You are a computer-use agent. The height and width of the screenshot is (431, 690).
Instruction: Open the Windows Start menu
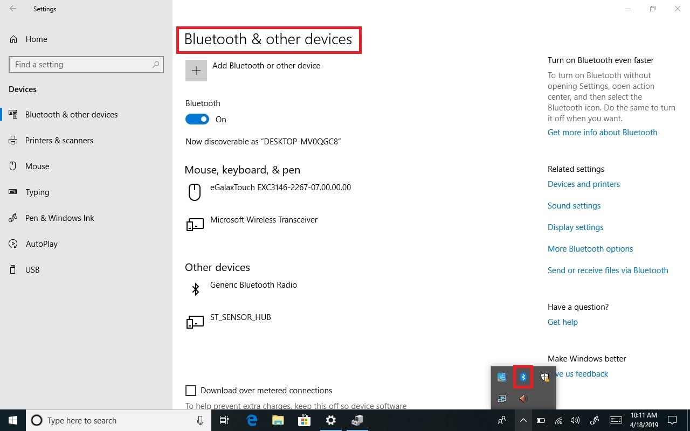(13, 420)
